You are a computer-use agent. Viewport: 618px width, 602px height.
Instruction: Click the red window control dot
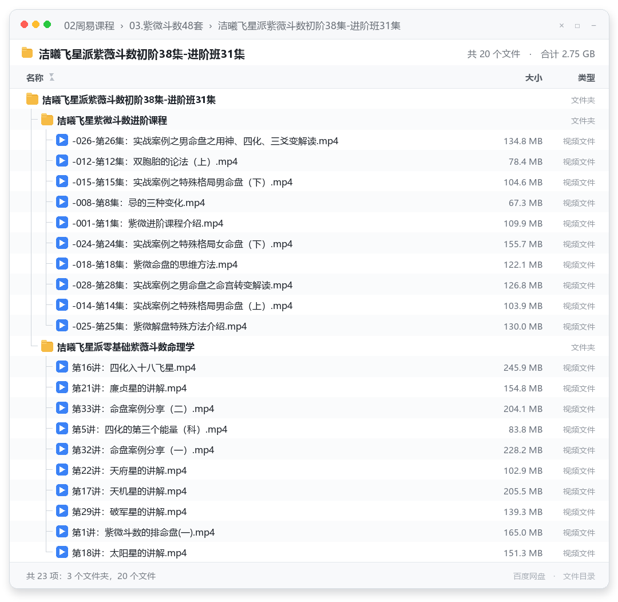point(25,25)
